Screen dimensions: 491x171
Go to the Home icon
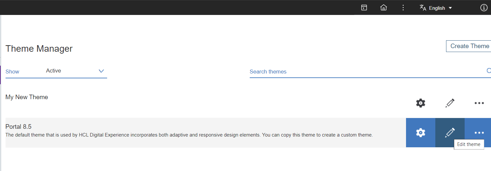coord(384,8)
